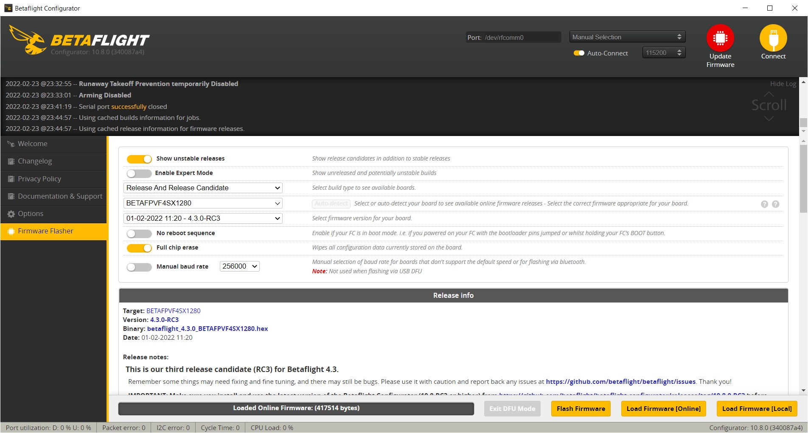Enable Expert Mode toggle

pyautogui.click(x=139, y=173)
